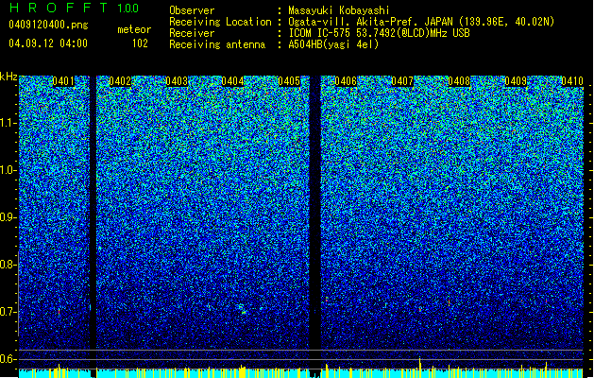Click the 0.6 kHz axis tick label
The image size is (594, 378).
click(8, 359)
